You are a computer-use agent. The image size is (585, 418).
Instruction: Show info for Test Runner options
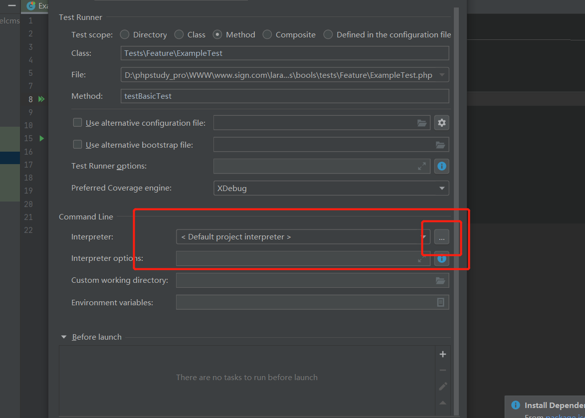click(442, 166)
